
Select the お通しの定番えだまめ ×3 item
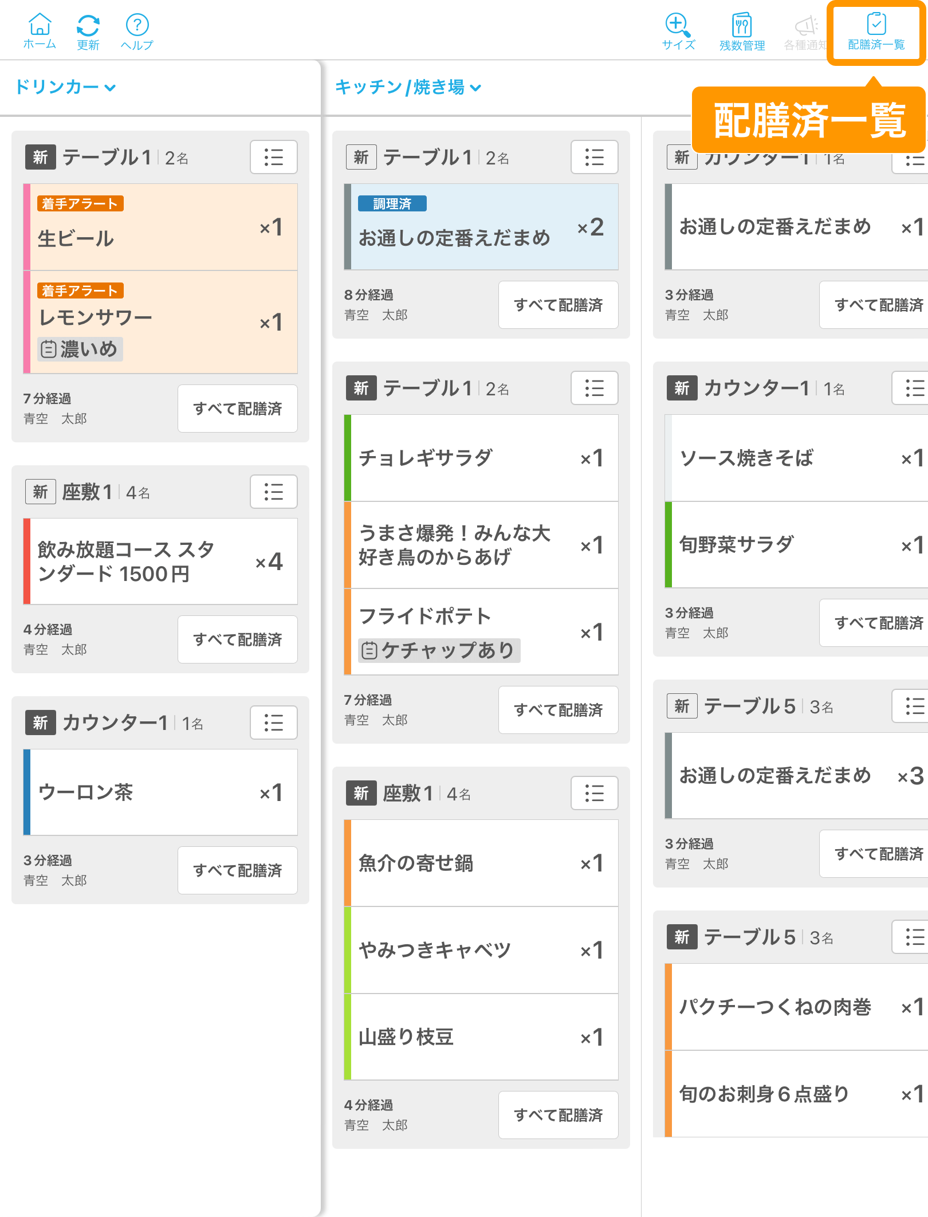tap(796, 776)
